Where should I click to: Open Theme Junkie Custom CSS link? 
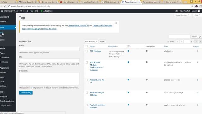79,25
